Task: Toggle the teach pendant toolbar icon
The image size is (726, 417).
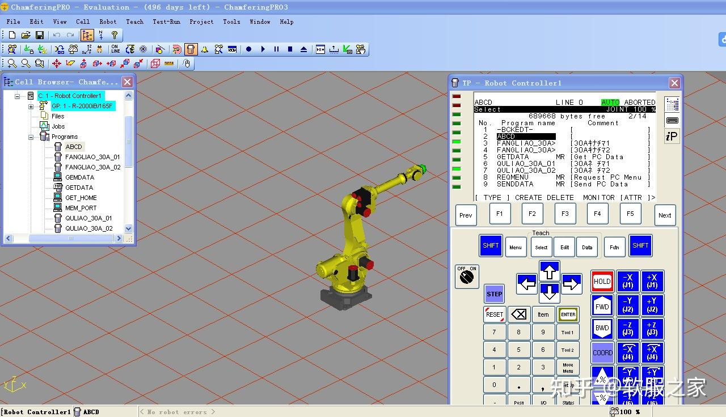Action: tap(191, 49)
